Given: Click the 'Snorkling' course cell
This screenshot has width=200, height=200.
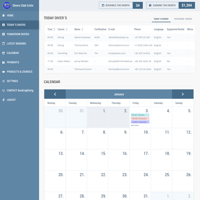Looking at the screenshot, I should (62, 53).
